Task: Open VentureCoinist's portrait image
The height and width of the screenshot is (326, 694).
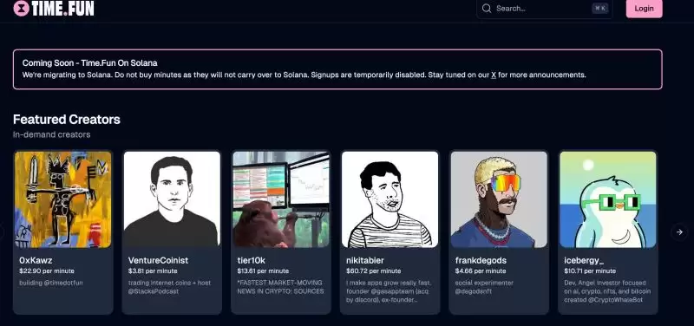Action: 172,199
